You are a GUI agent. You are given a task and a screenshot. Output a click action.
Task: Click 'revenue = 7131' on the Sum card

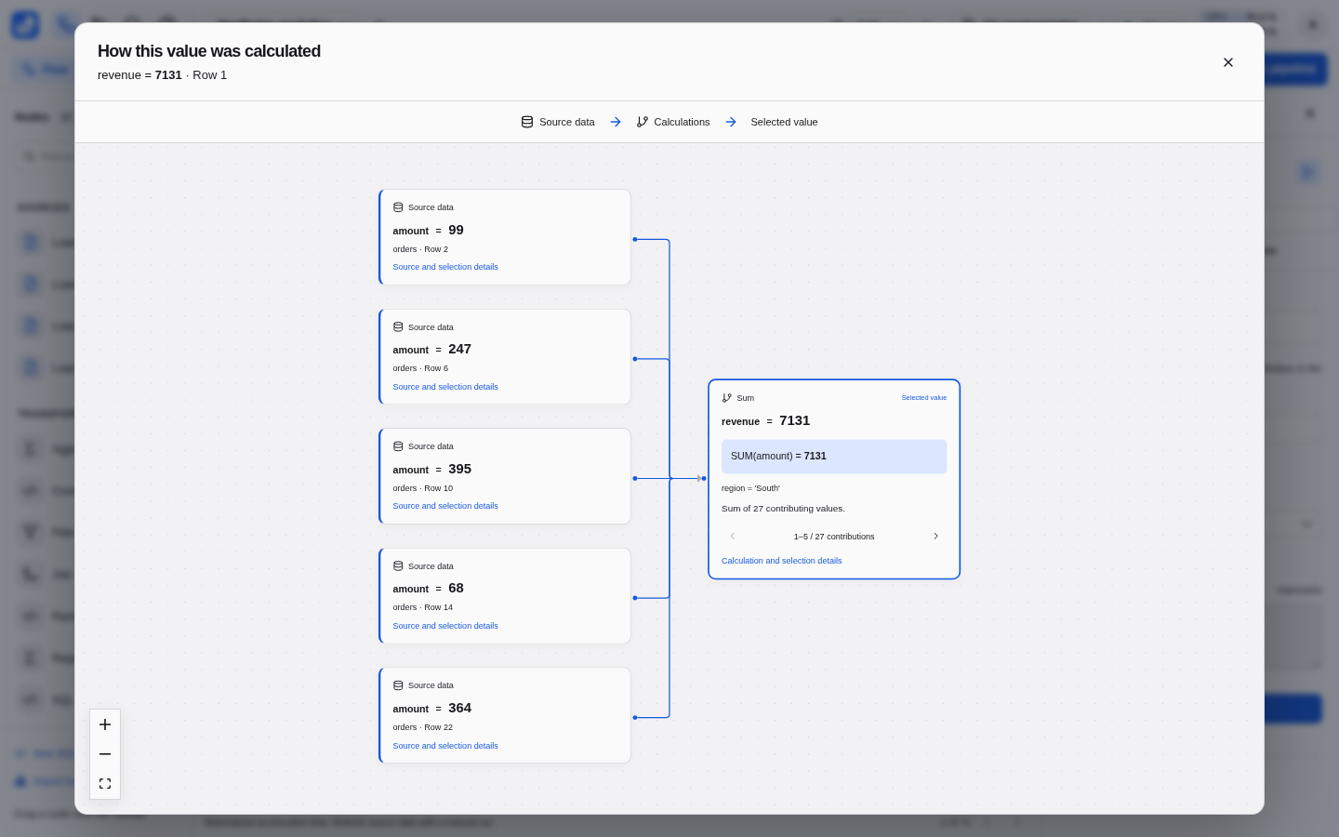pyautogui.click(x=766, y=421)
